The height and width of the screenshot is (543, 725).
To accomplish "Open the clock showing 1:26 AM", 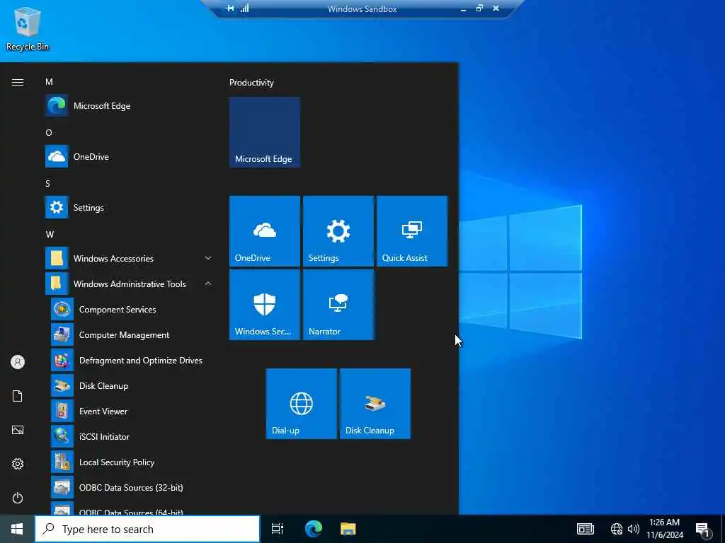I will coord(664,529).
